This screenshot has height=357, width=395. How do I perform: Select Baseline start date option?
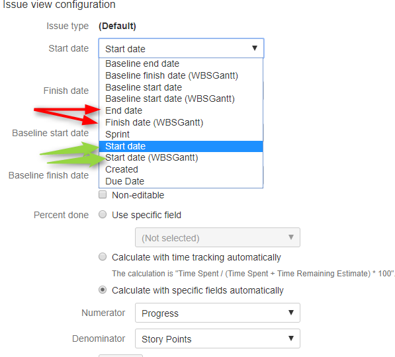[181, 87]
